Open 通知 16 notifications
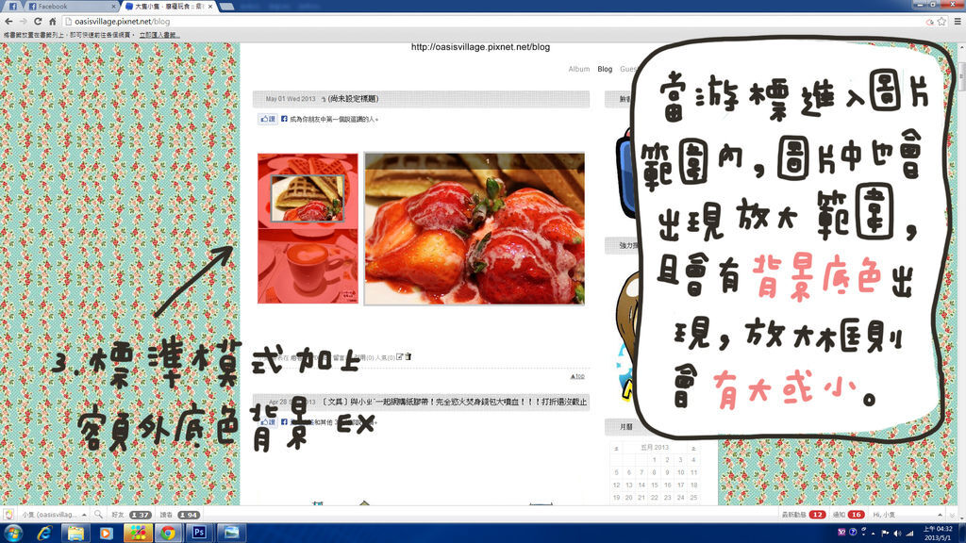Screen dimensions: 966x543 (848, 515)
